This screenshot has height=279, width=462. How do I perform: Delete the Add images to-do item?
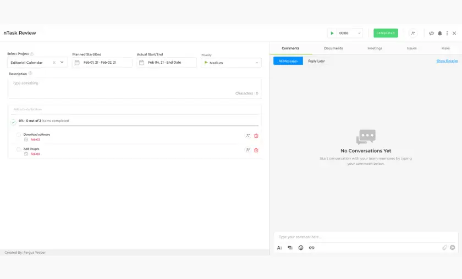pyautogui.click(x=256, y=150)
